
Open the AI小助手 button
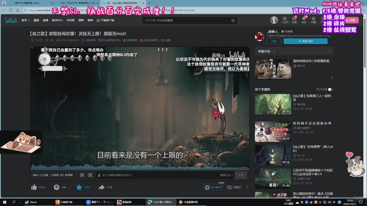click(x=213, y=187)
